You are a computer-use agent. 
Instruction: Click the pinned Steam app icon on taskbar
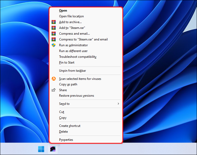pos(53,149)
